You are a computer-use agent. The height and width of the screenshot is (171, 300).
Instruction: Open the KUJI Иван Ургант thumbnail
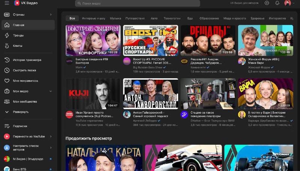click(x=93, y=94)
